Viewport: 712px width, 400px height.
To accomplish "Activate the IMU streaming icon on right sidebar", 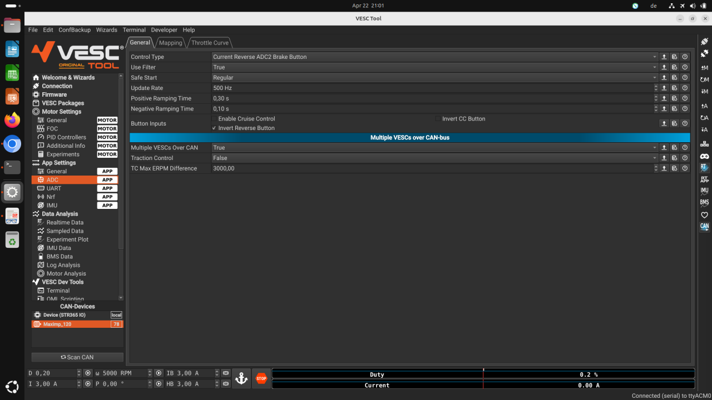I will 704,190.
